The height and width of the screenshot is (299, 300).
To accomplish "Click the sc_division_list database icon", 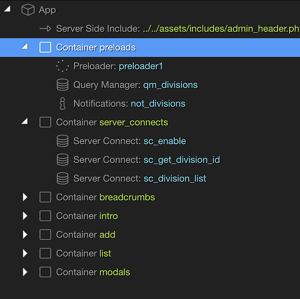I will (63, 178).
